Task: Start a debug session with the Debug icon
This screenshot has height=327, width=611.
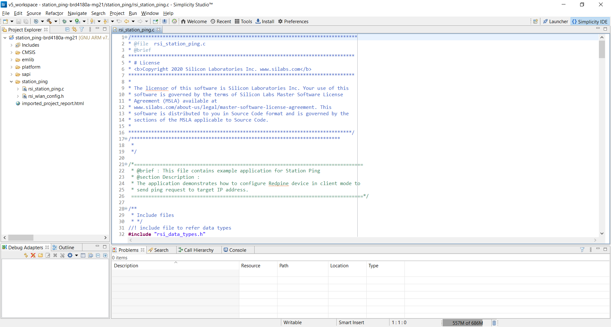Action: (x=65, y=21)
